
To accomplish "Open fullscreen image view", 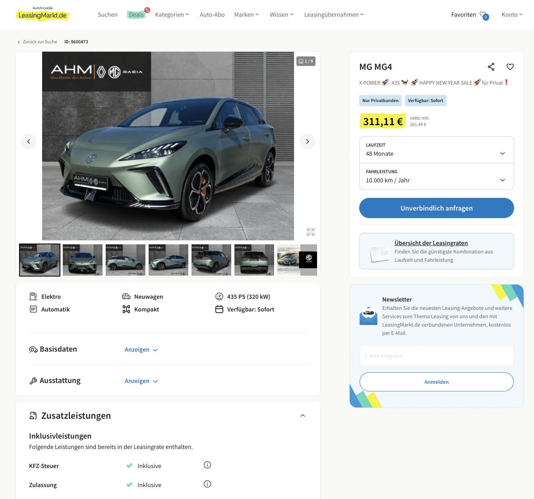I will 311,231.
